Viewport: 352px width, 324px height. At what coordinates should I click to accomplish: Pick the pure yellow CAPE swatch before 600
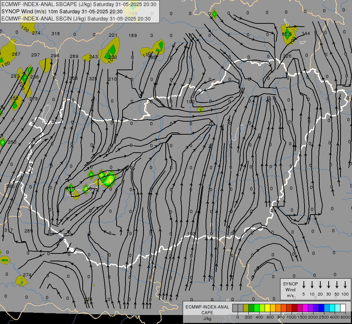point(268,308)
